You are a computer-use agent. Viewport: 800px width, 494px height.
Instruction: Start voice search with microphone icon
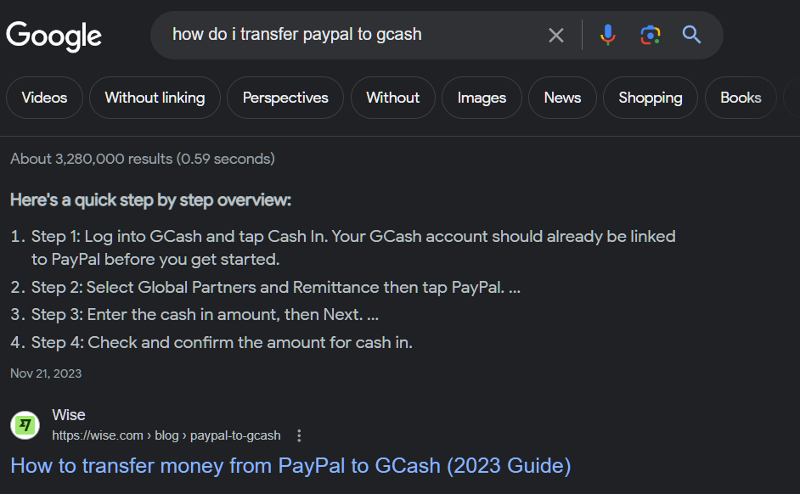point(607,35)
